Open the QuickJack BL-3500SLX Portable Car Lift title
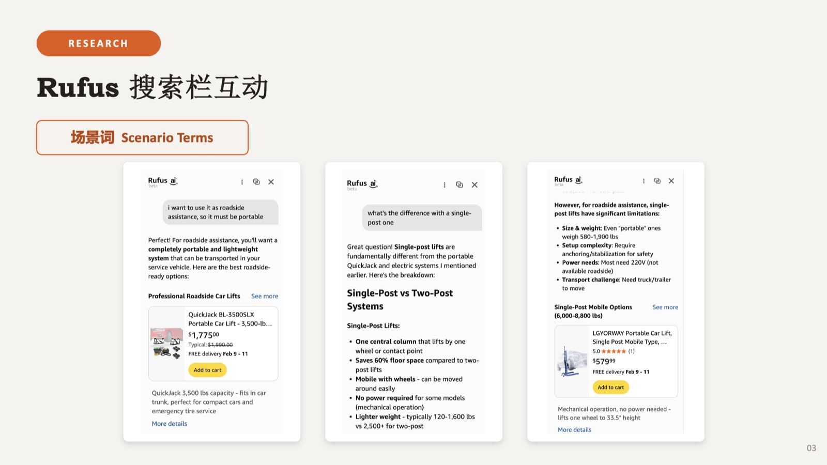The height and width of the screenshot is (465, 827). click(230, 319)
